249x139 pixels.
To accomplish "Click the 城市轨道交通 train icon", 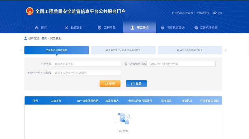I will 162,28.
